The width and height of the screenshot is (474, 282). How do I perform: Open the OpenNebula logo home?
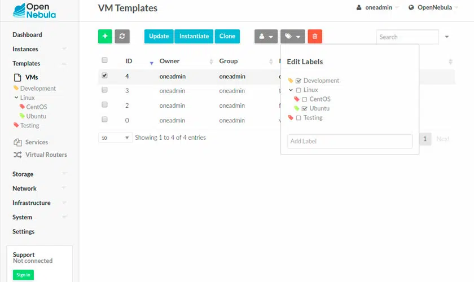[x=34, y=11]
